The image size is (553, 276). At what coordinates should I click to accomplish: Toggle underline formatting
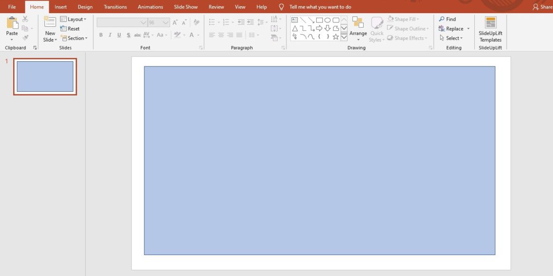tap(119, 35)
